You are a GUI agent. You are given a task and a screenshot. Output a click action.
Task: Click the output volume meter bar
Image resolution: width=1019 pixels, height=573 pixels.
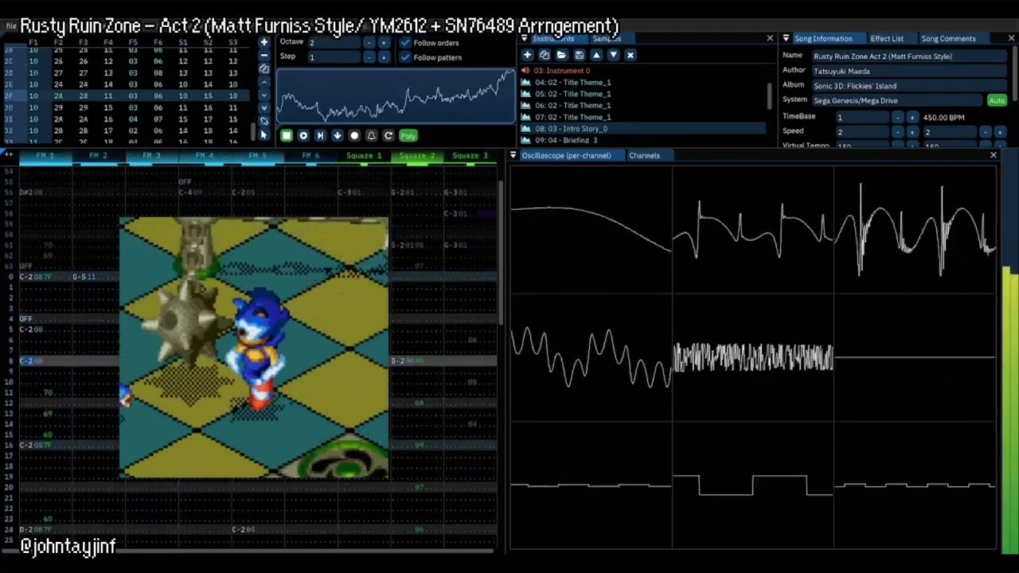pyautogui.click(x=1009, y=410)
